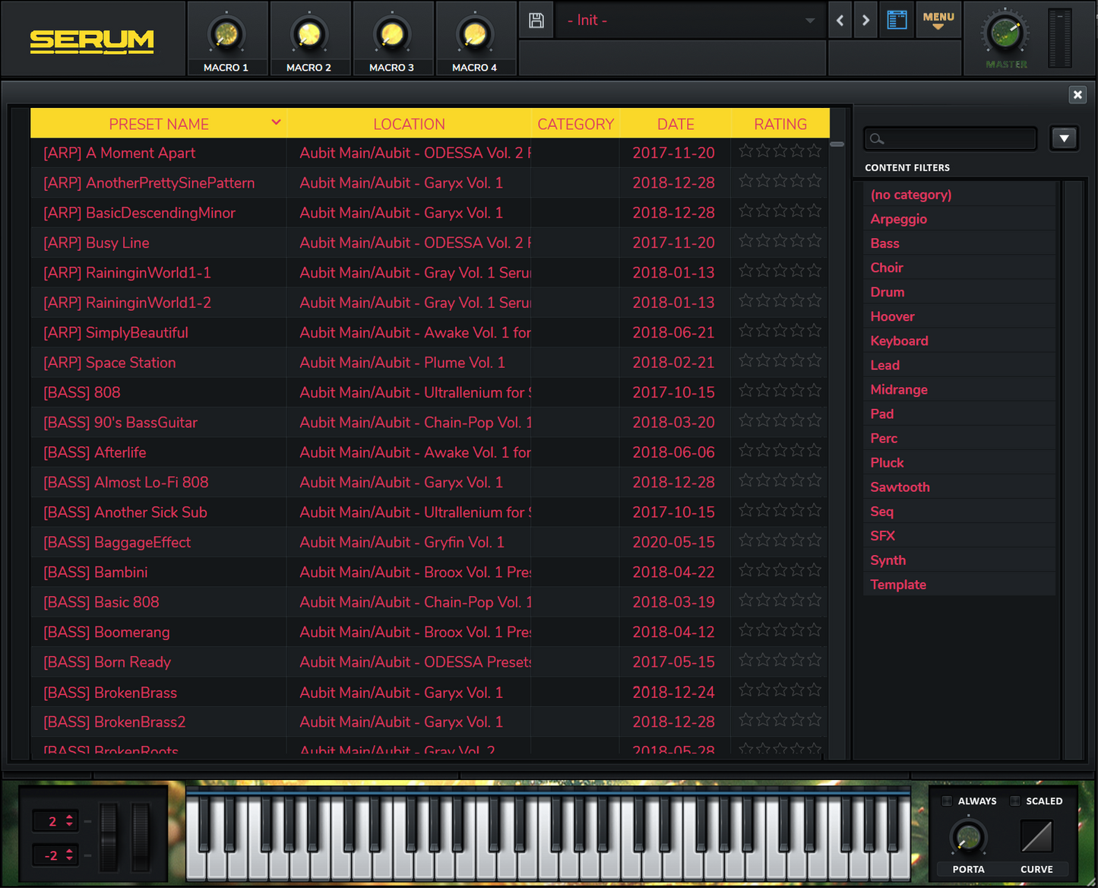
Task: Filter presets by Seq category
Action: click(x=959, y=511)
